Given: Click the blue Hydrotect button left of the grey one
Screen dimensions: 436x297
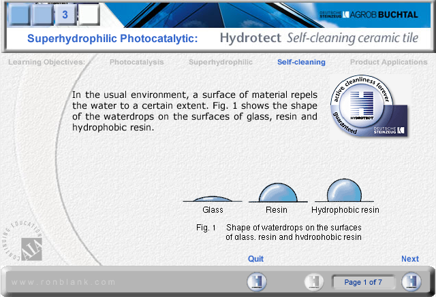Looking at the screenshot, I should (256, 282).
